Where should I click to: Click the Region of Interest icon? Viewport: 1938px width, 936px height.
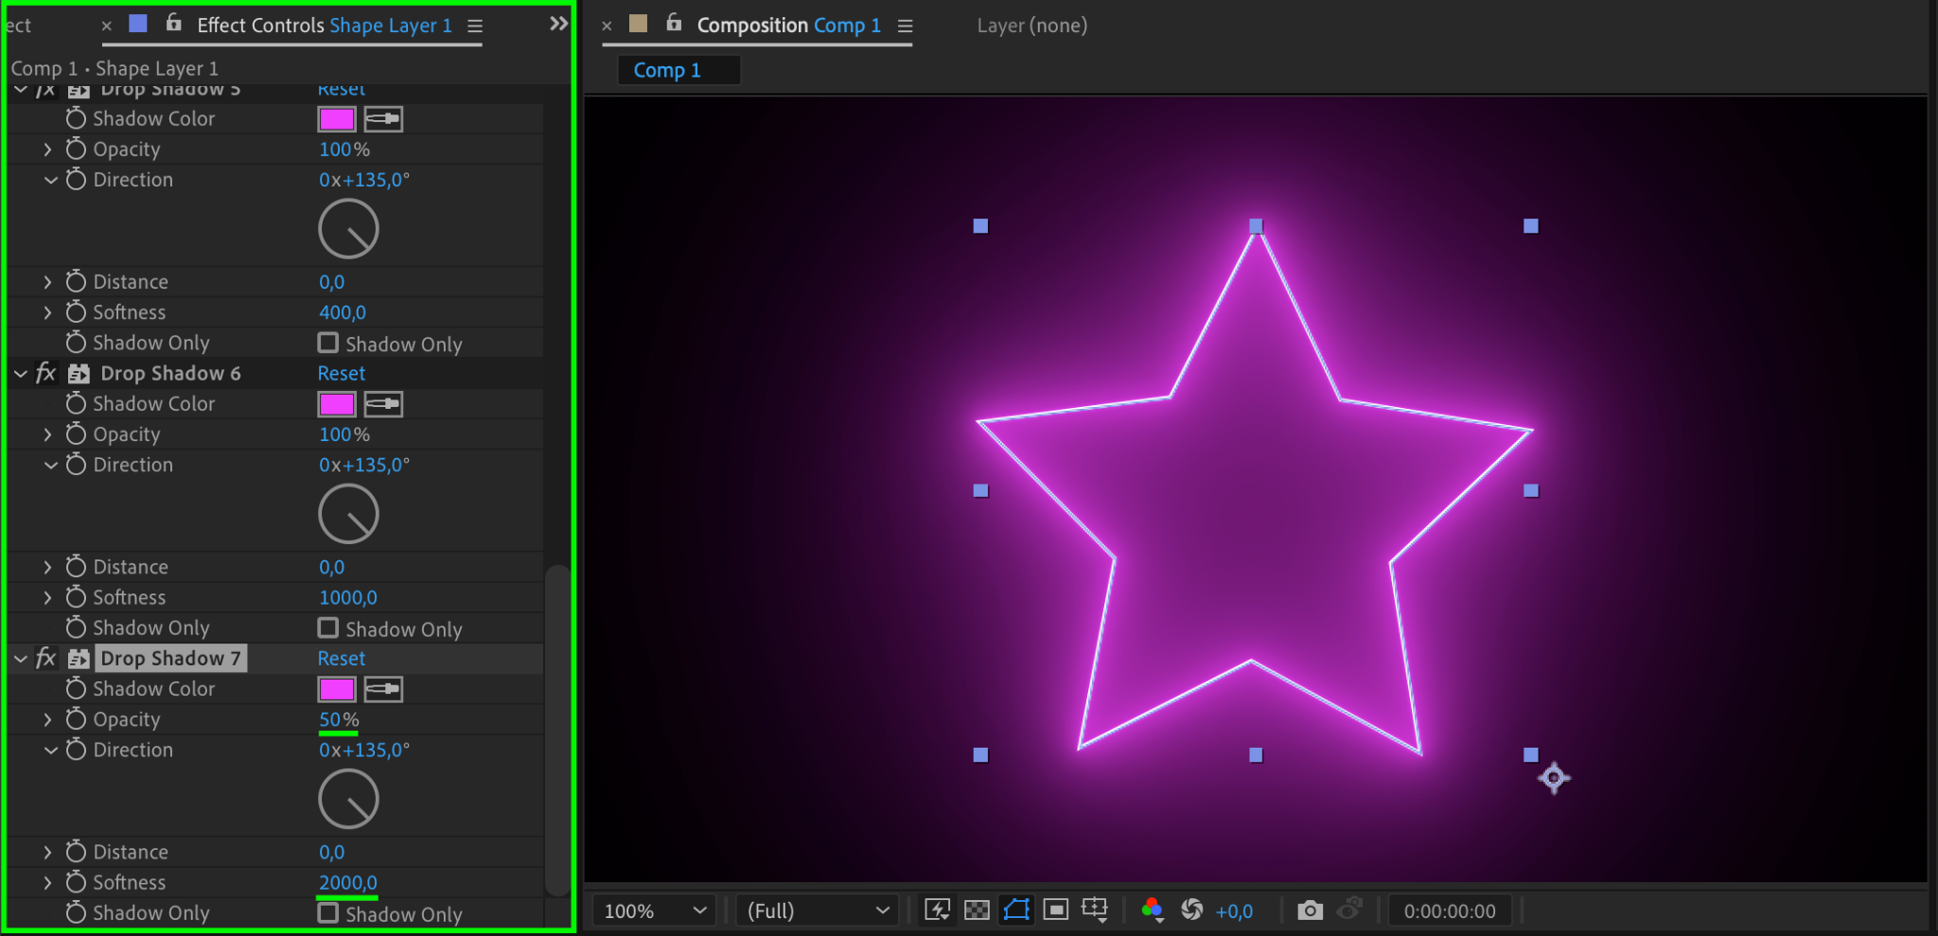click(1055, 910)
